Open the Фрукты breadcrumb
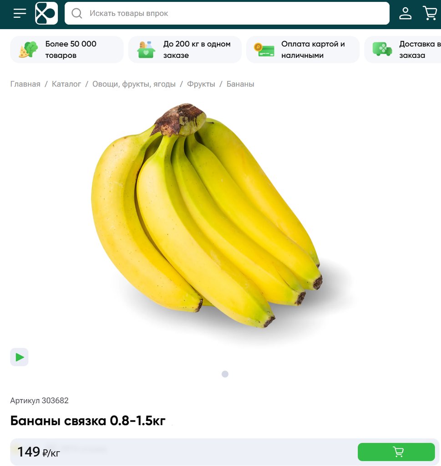Viewport: 441px width, 466px height. click(201, 84)
